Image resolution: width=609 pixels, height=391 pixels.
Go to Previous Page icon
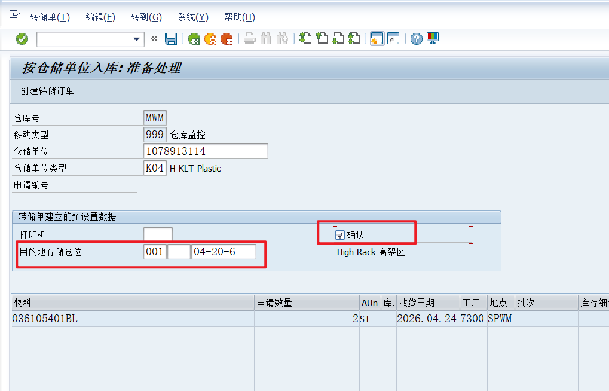pyautogui.click(x=322, y=38)
